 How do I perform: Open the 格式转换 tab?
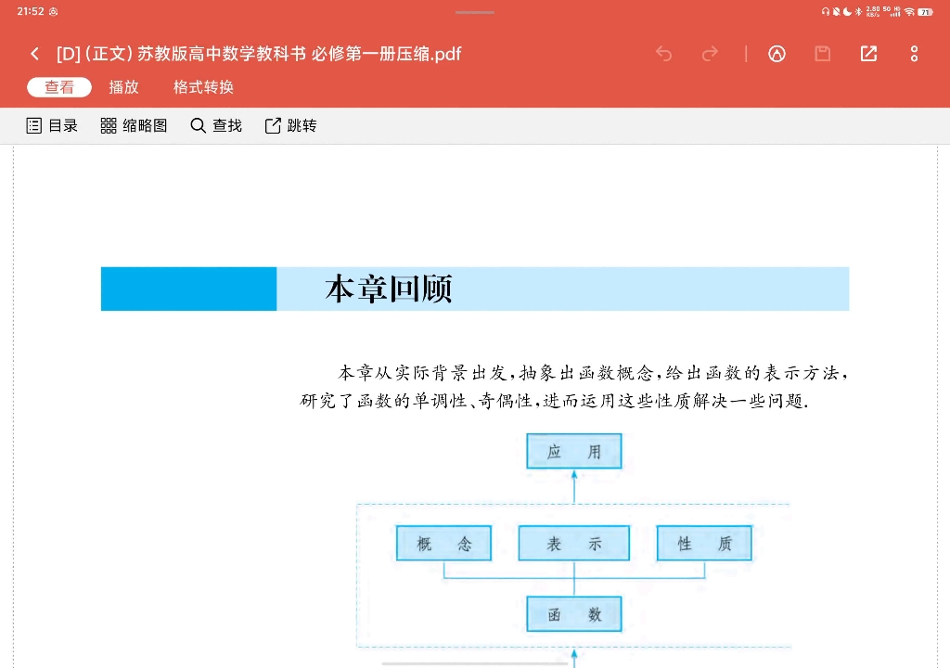click(x=204, y=87)
